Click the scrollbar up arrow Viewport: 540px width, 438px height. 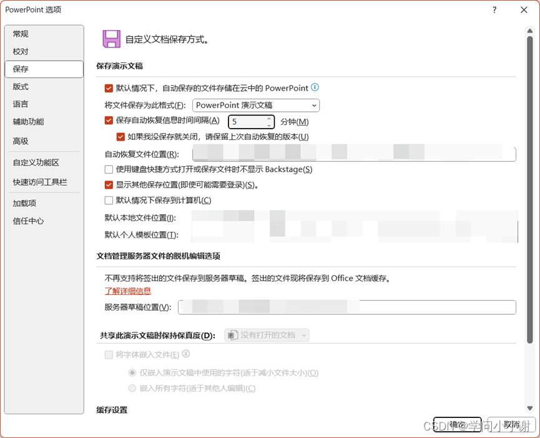[529, 31]
